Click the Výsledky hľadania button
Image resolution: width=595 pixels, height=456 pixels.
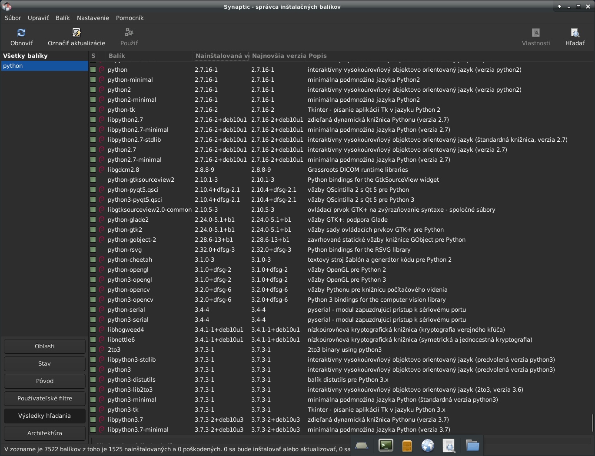[x=45, y=416]
